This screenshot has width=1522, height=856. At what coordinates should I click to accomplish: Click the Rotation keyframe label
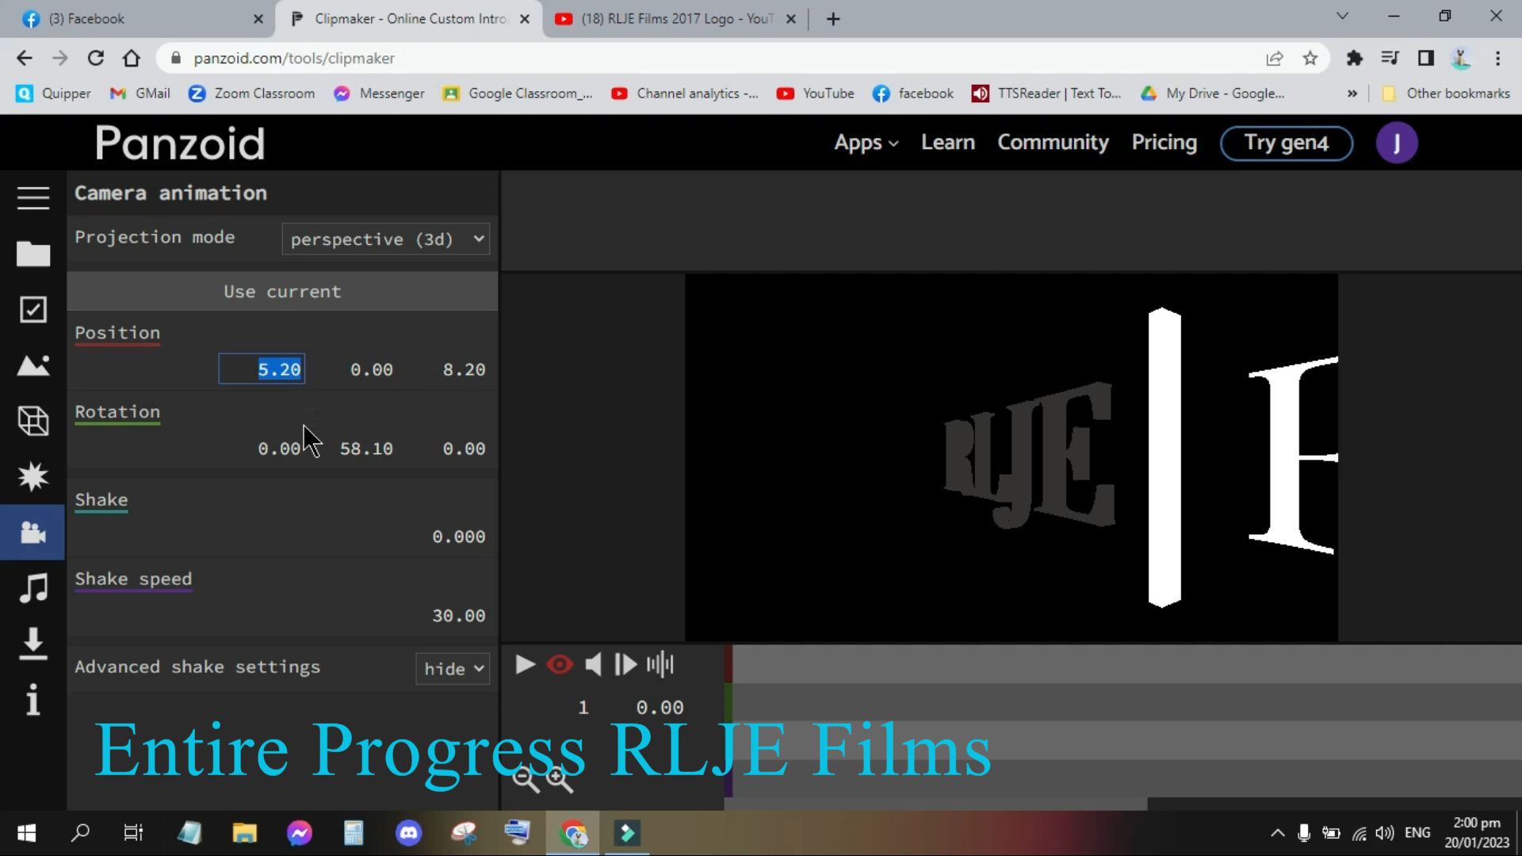tap(117, 412)
